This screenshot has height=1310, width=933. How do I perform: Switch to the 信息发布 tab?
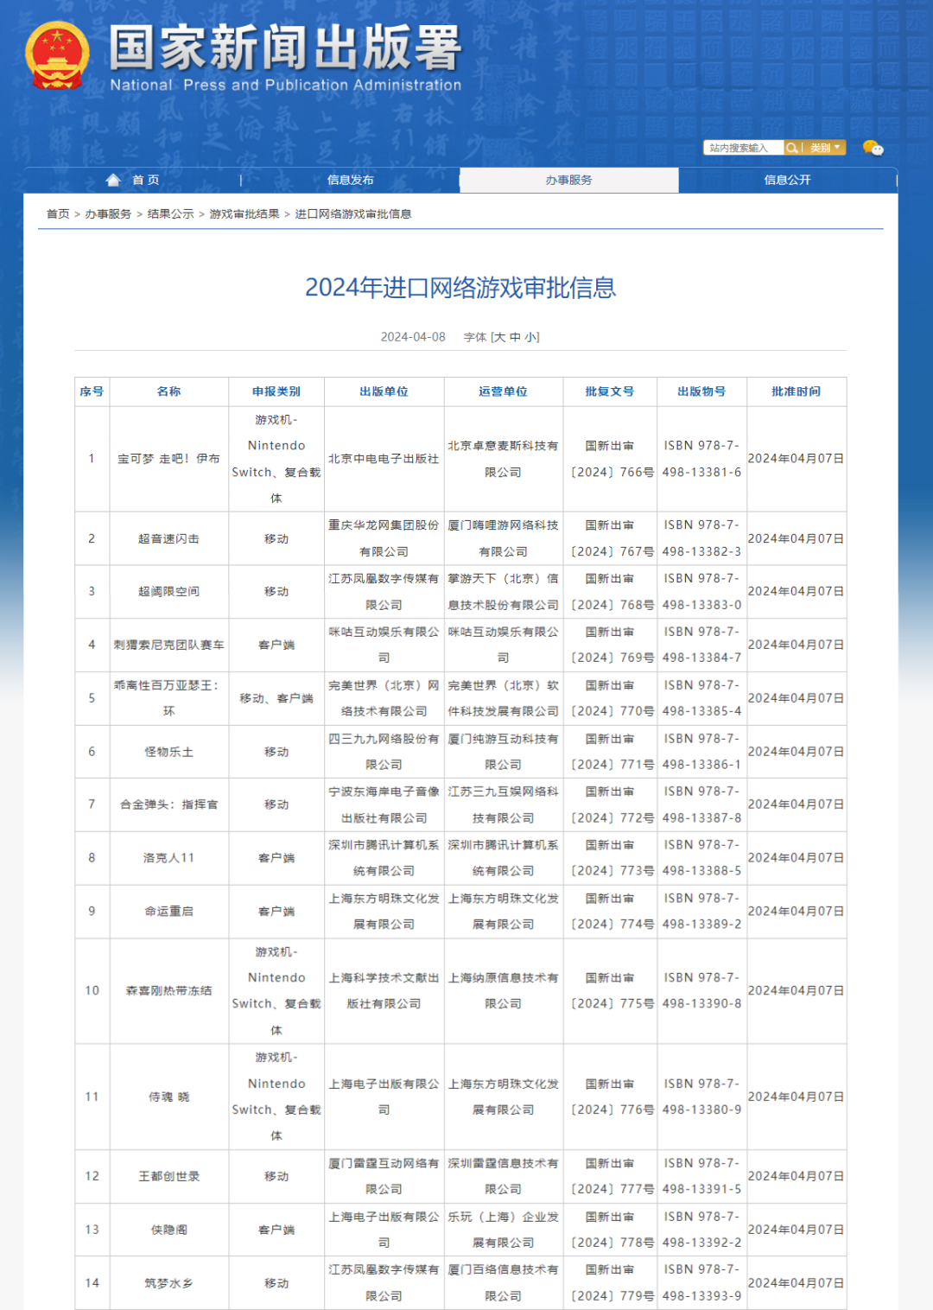[x=349, y=180]
